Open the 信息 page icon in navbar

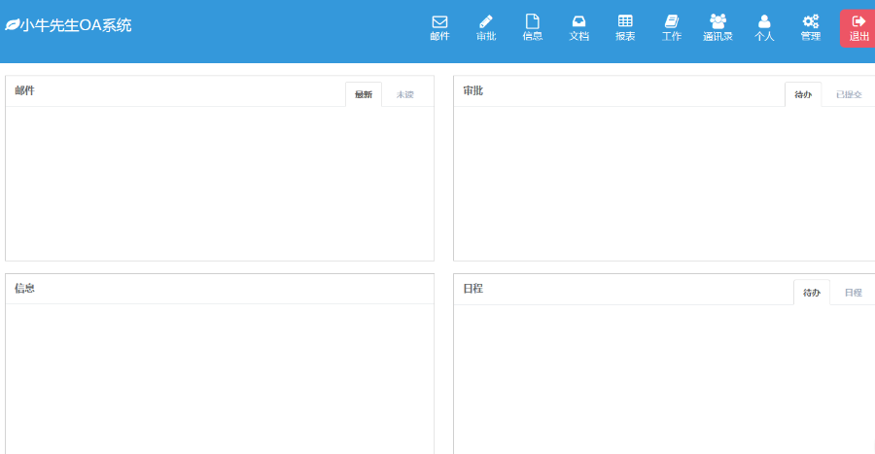[532, 22]
